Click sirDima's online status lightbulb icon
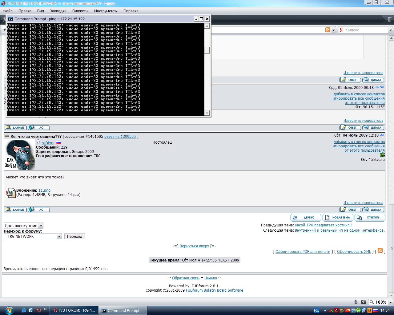This screenshot has height=315, width=394. coord(38,142)
